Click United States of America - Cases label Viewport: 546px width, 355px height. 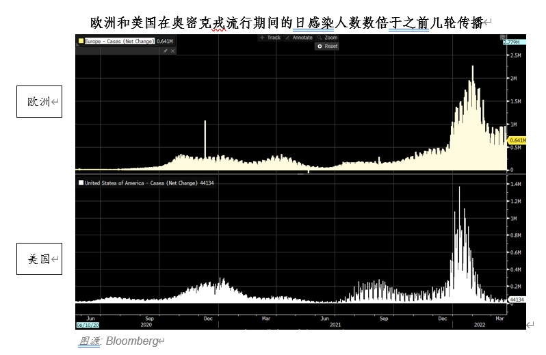click(141, 183)
